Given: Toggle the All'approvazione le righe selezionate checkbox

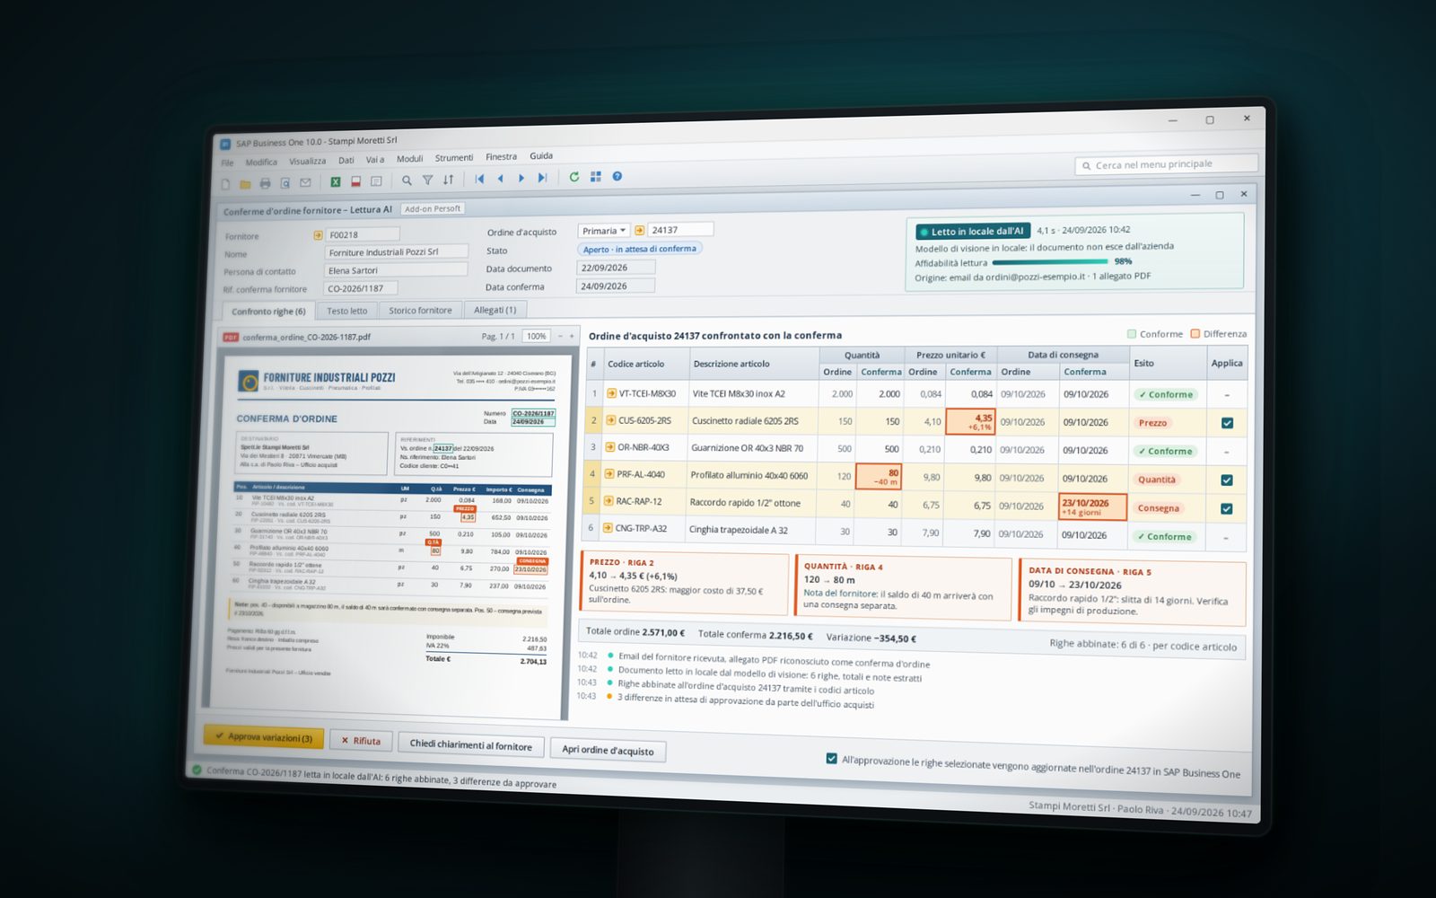Looking at the screenshot, I should click(831, 759).
